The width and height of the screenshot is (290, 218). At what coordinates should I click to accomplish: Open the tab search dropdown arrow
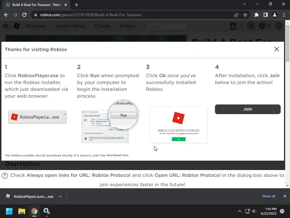244,4
